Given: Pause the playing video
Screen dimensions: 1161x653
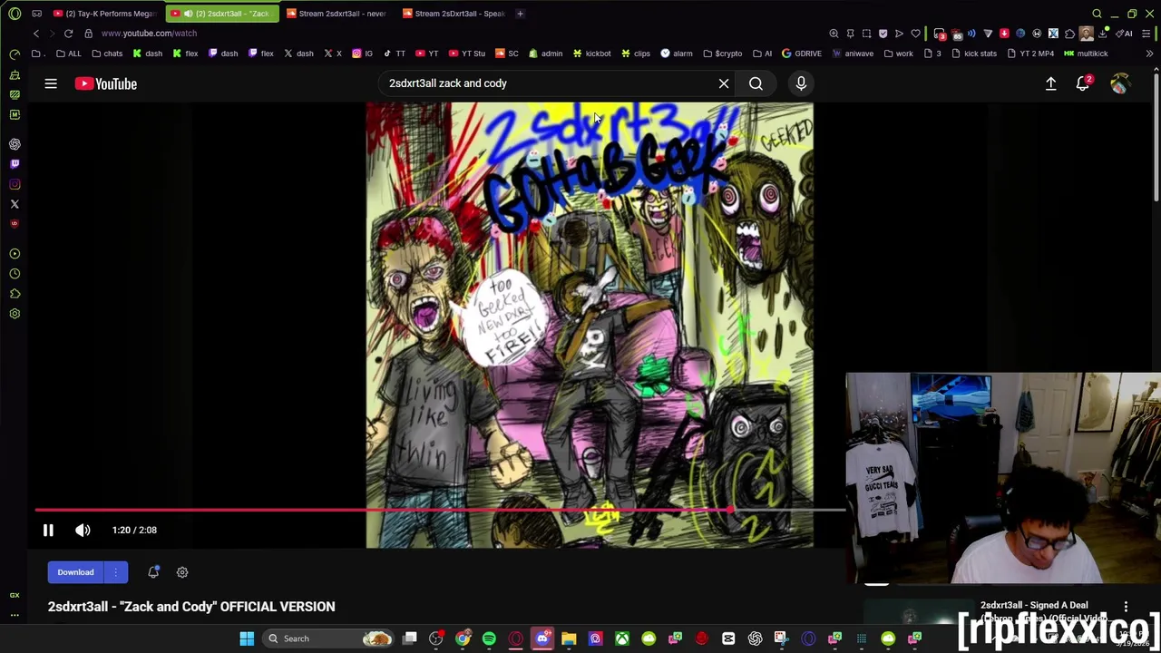Looking at the screenshot, I should 48,530.
